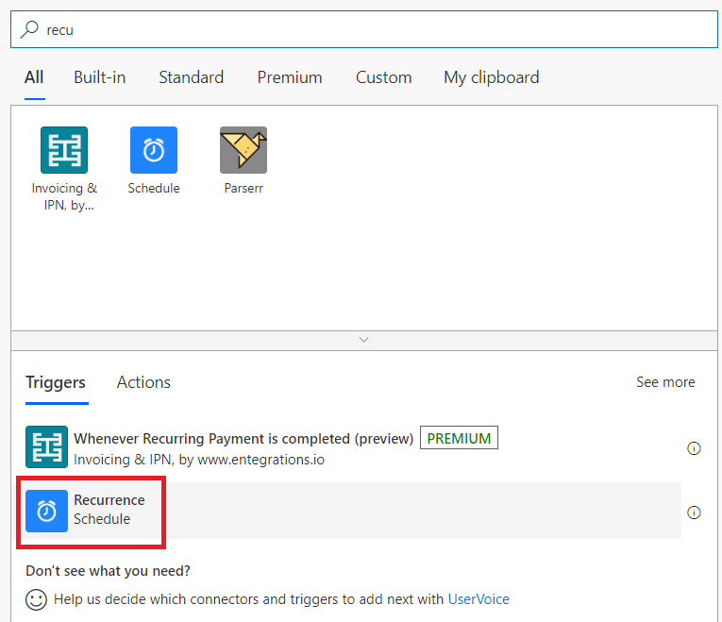Select the Schedule connector clock icon

[154, 150]
